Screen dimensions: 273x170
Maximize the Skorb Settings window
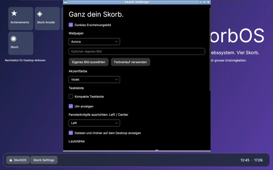(204, 2)
